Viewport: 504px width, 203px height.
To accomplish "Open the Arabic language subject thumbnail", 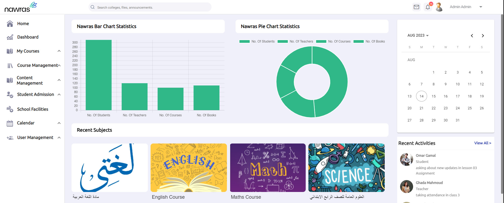I will 110,168.
